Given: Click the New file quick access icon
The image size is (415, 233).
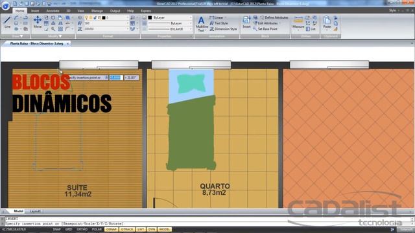Looking at the screenshot, I should 15,3.
